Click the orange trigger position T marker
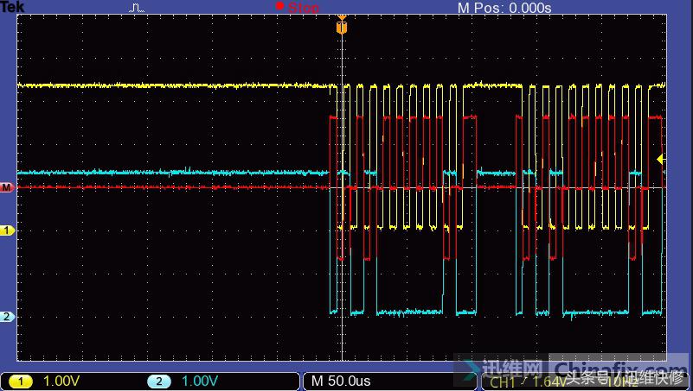Viewport: 693px width, 391px height. click(x=342, y=28)
